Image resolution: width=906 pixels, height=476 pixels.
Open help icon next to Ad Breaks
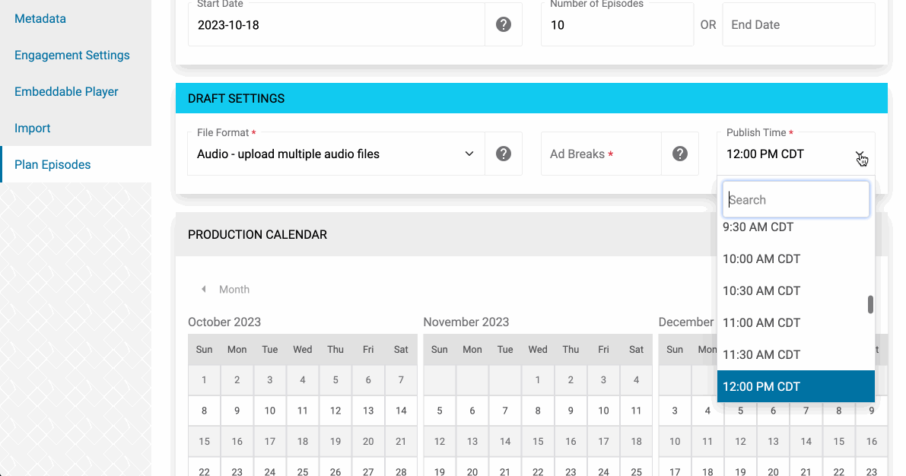point(680,154)
